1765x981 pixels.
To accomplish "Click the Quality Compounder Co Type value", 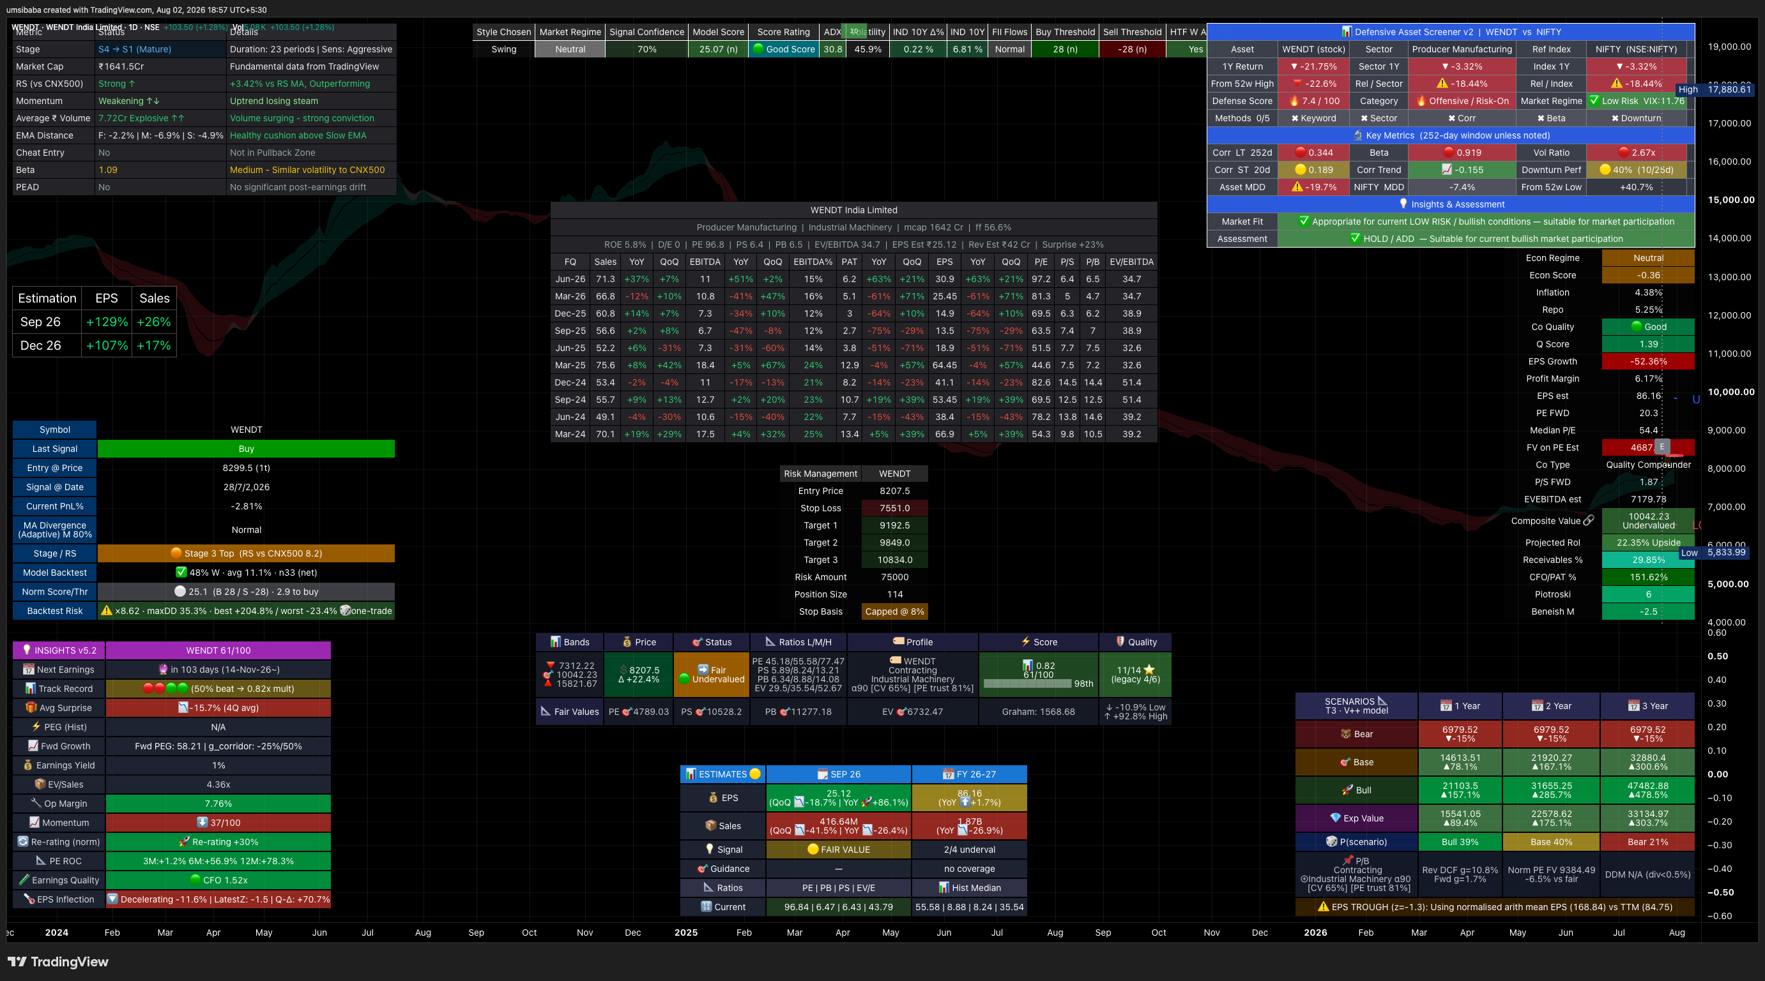I will [1648, 465].
